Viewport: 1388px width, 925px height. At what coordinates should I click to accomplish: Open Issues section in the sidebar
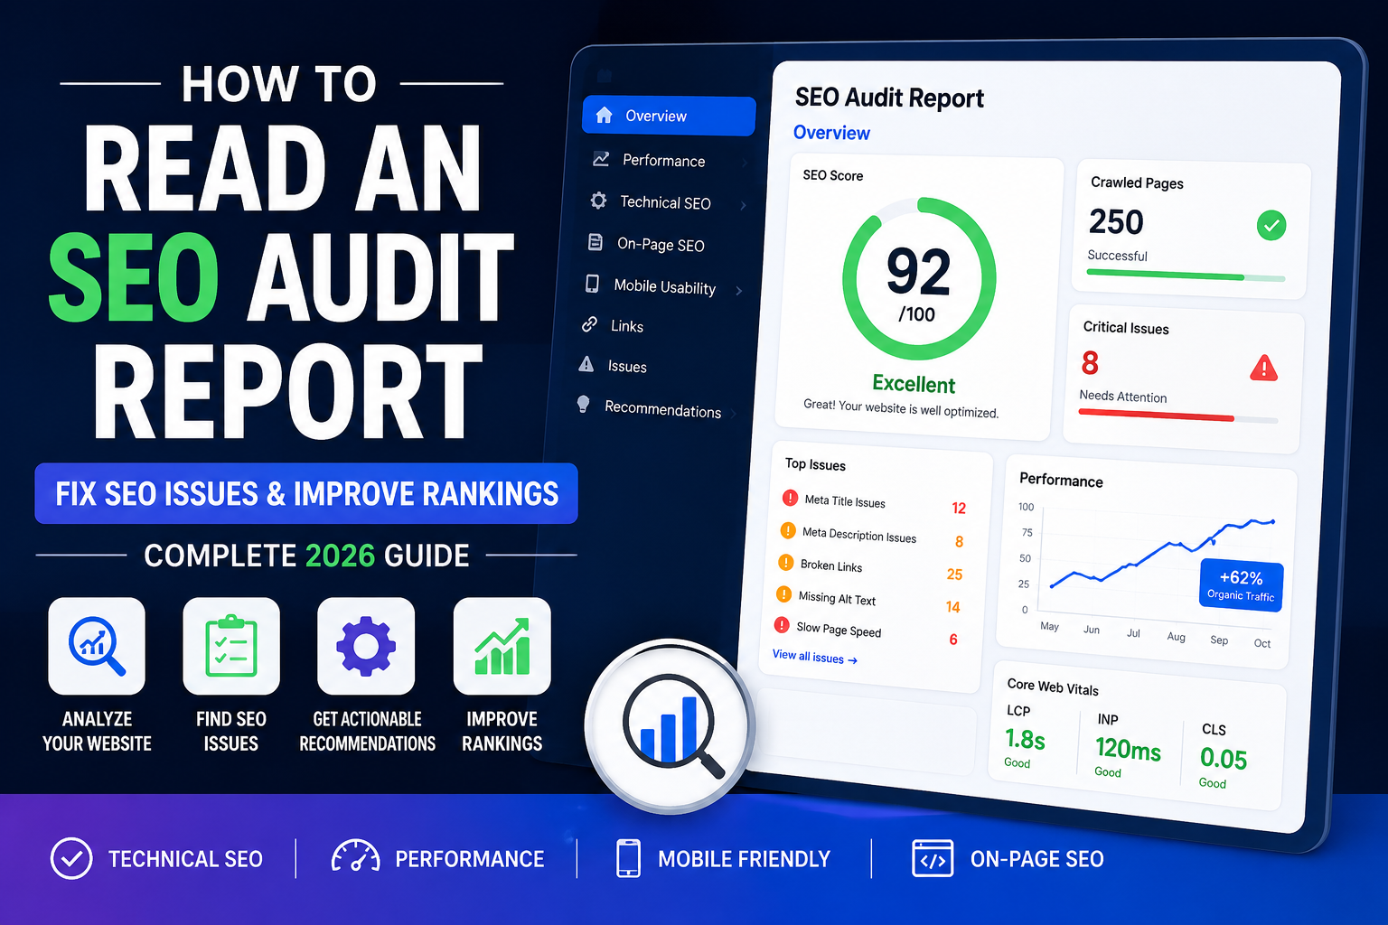coord(614,365)
